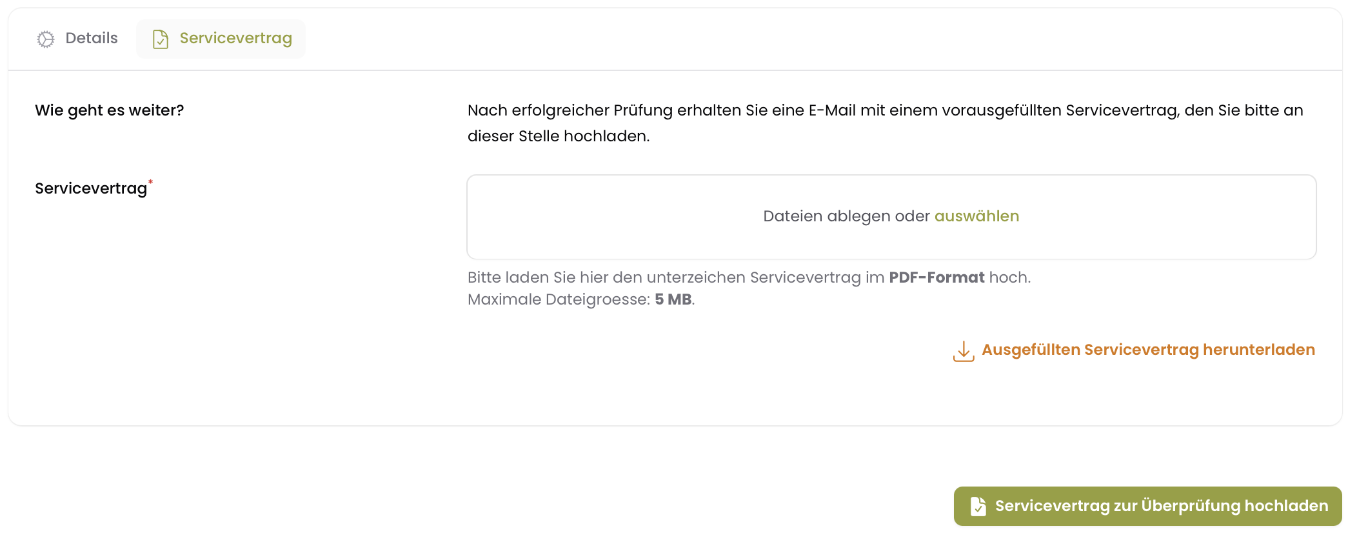This screenshot has height=533, width=1348.
Task: Click the bold 'PDF-Format' text
Action: point(937,277)
